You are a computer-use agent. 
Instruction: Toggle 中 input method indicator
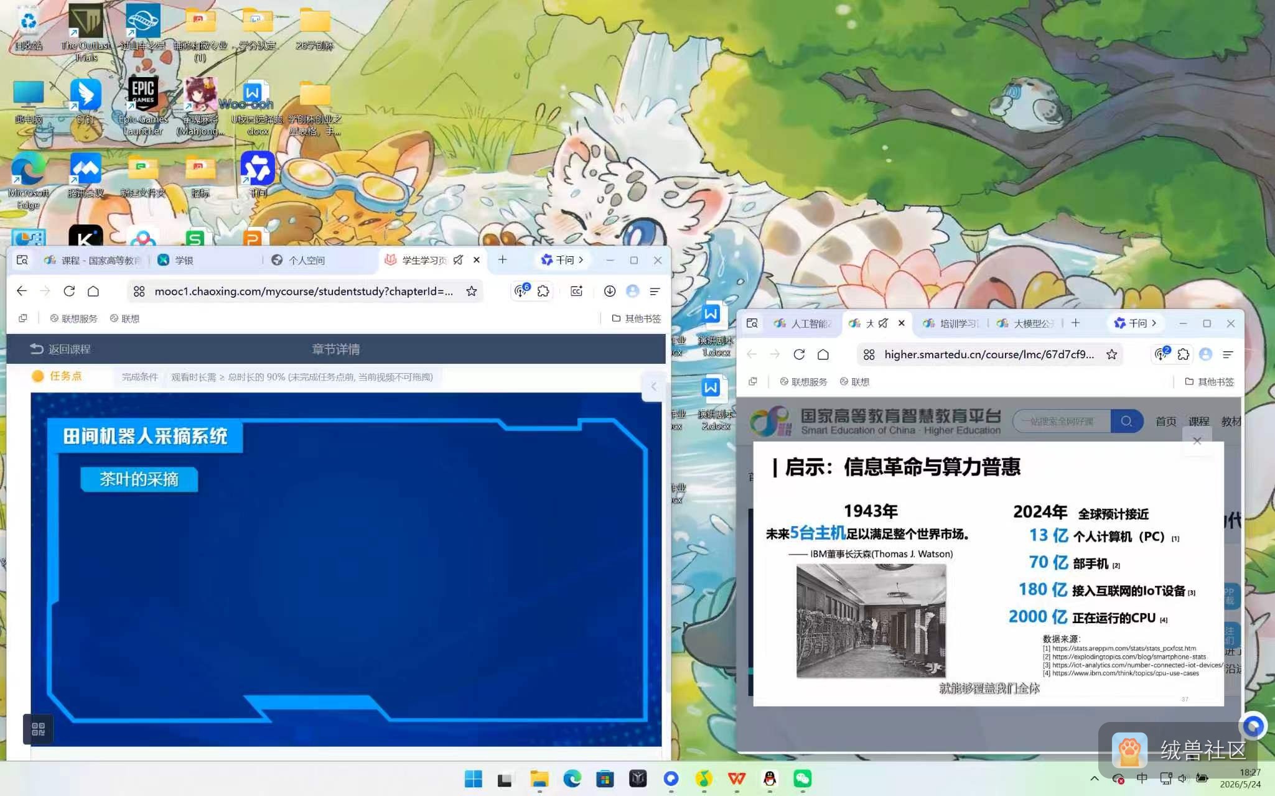(x=1142, y=779)
